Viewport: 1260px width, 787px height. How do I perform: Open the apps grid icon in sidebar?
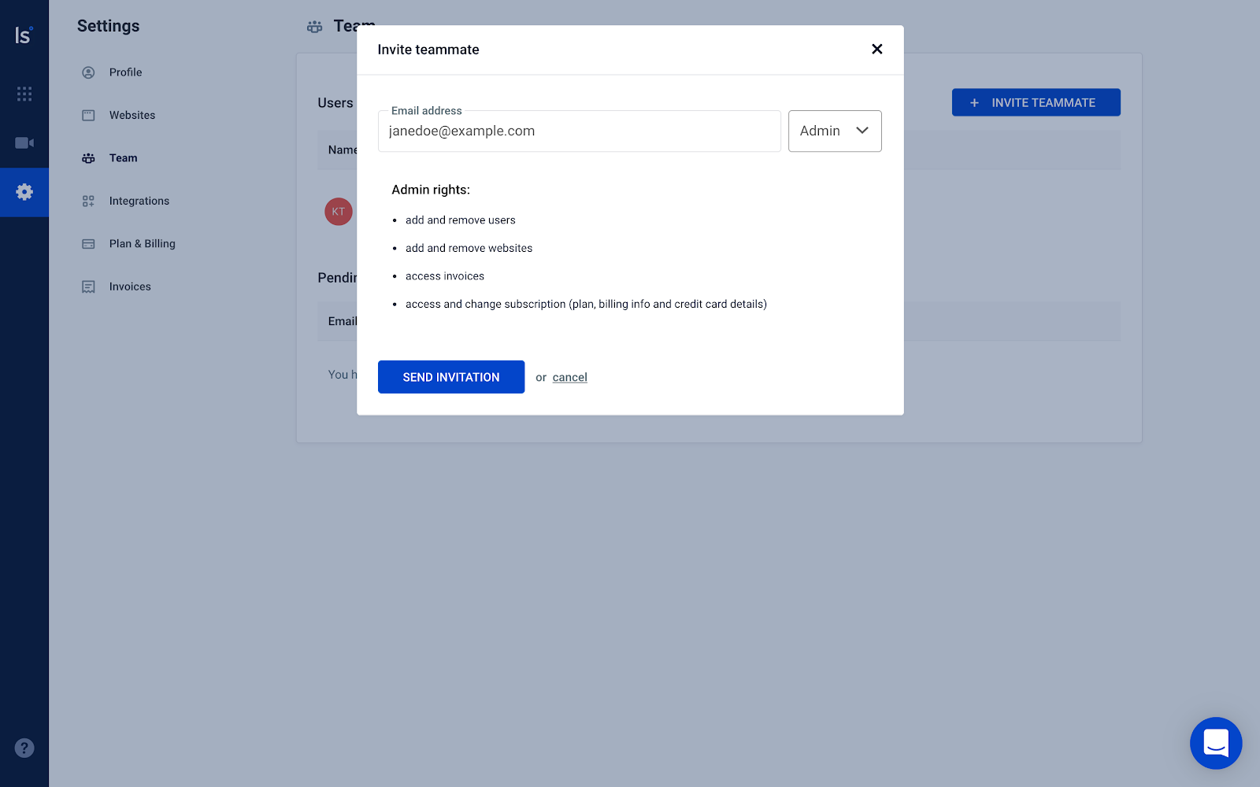click(24, 94)
